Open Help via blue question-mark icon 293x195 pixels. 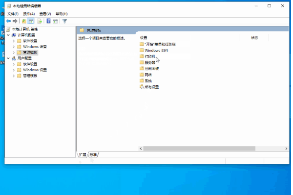click(48, 21)
